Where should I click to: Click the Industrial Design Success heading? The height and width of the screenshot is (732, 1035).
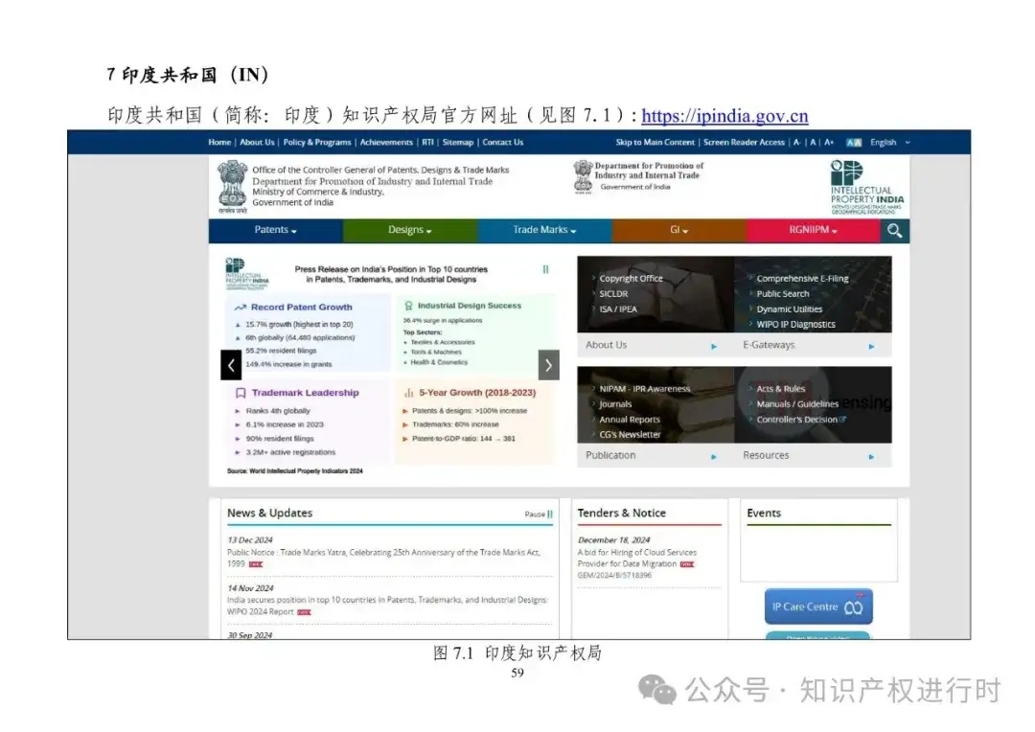click(x=470, y=306)
